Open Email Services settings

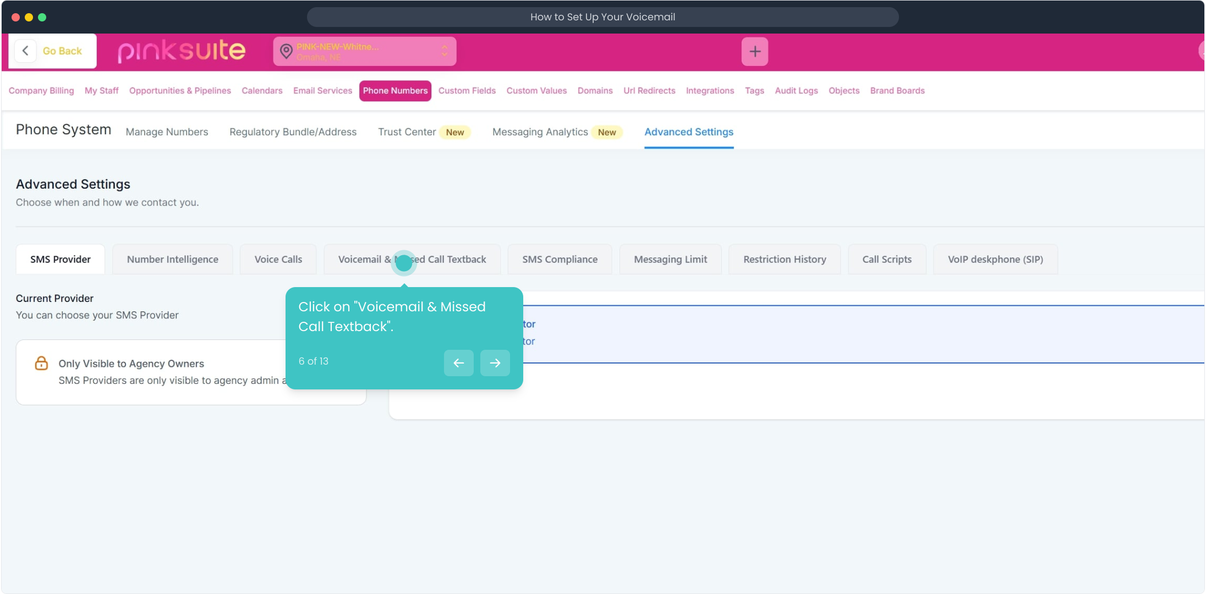322,91
